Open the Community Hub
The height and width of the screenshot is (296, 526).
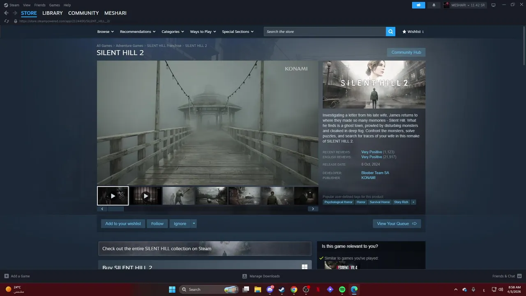pyautogui.click(x=406, y=52)
